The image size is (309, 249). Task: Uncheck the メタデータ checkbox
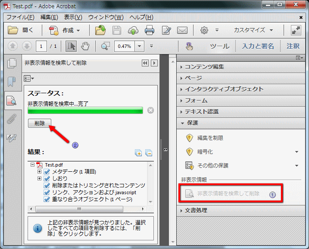[x=47, y=172]
